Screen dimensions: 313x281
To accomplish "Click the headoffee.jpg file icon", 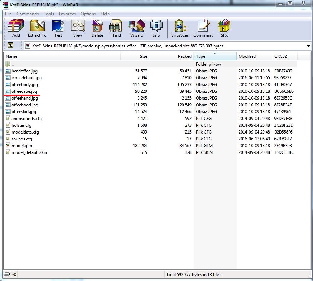I will (8, 71).
